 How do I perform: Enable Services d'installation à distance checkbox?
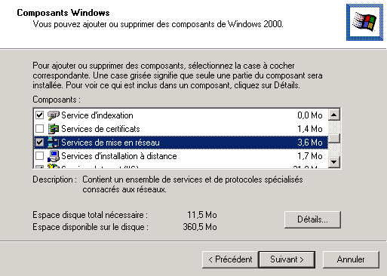click(40, 156)
